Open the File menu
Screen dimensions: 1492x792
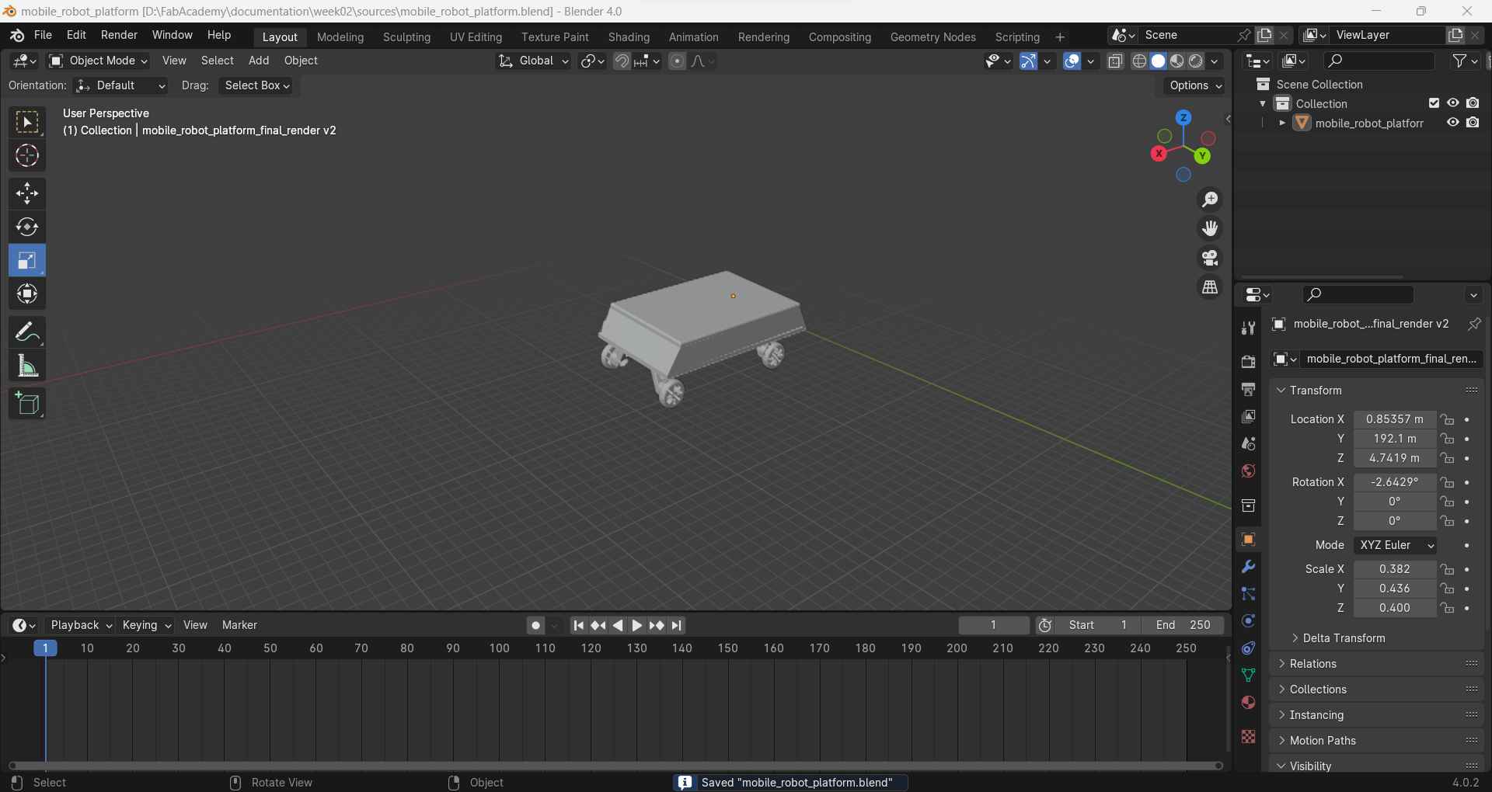[43, 35]
